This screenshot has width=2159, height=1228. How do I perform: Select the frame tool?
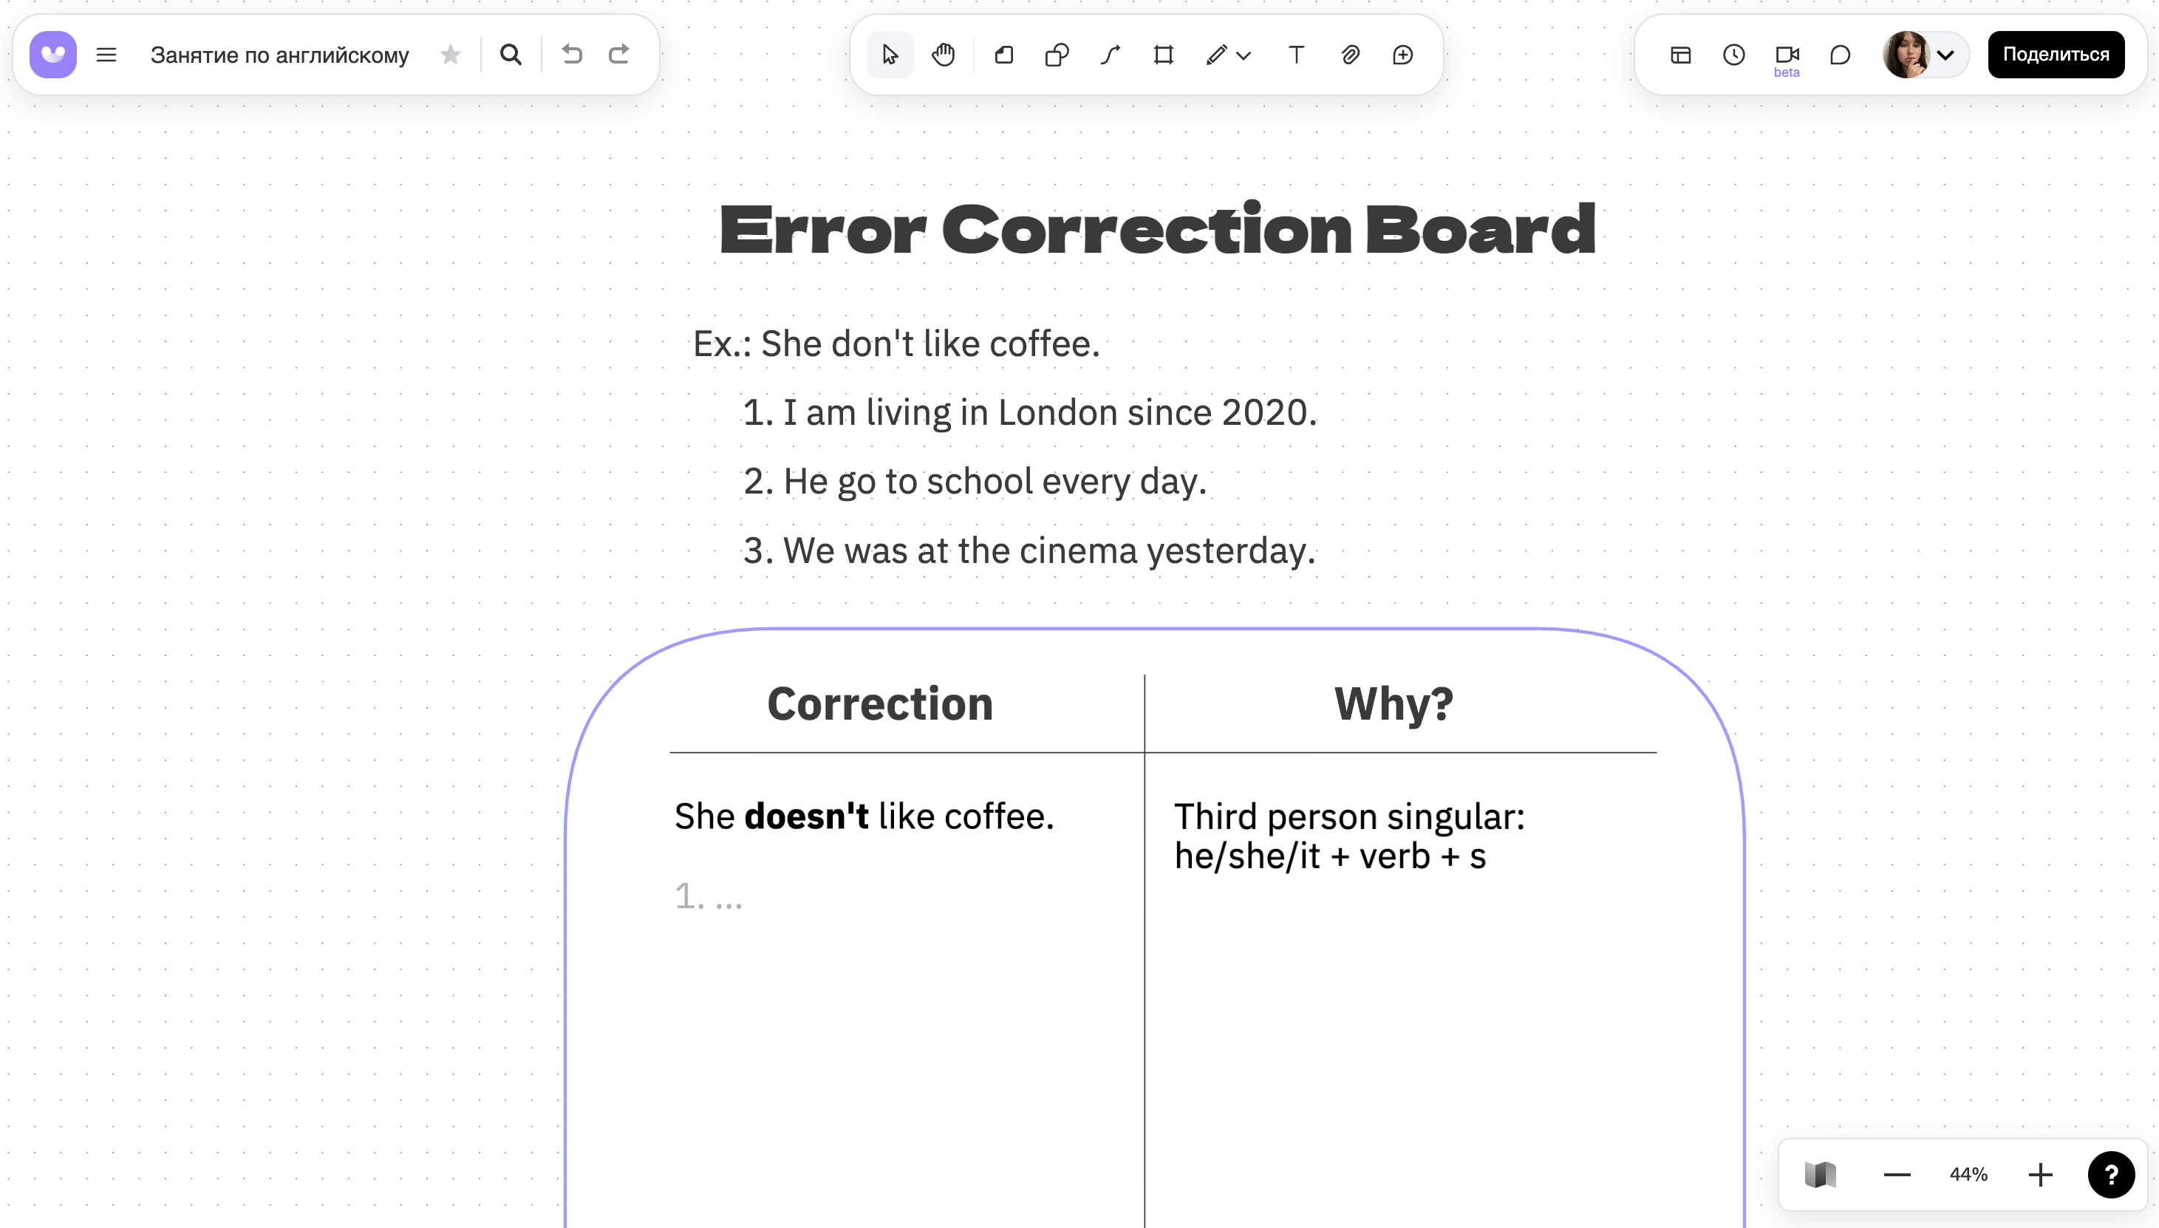point(1163,55)
